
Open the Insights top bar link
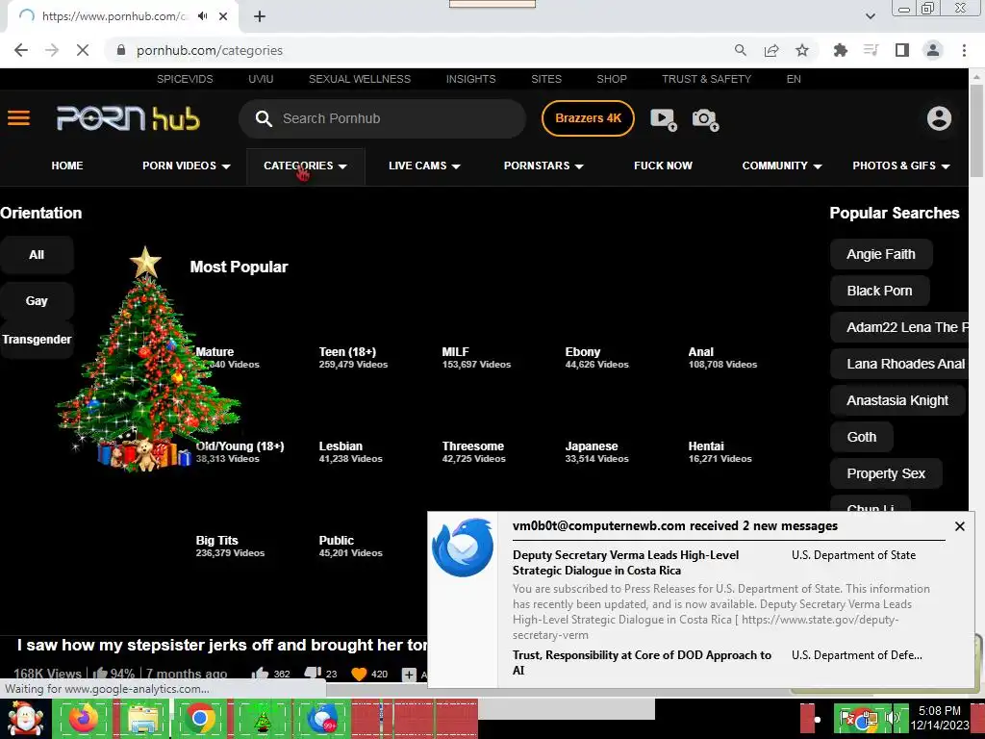(x=470, y=79)
